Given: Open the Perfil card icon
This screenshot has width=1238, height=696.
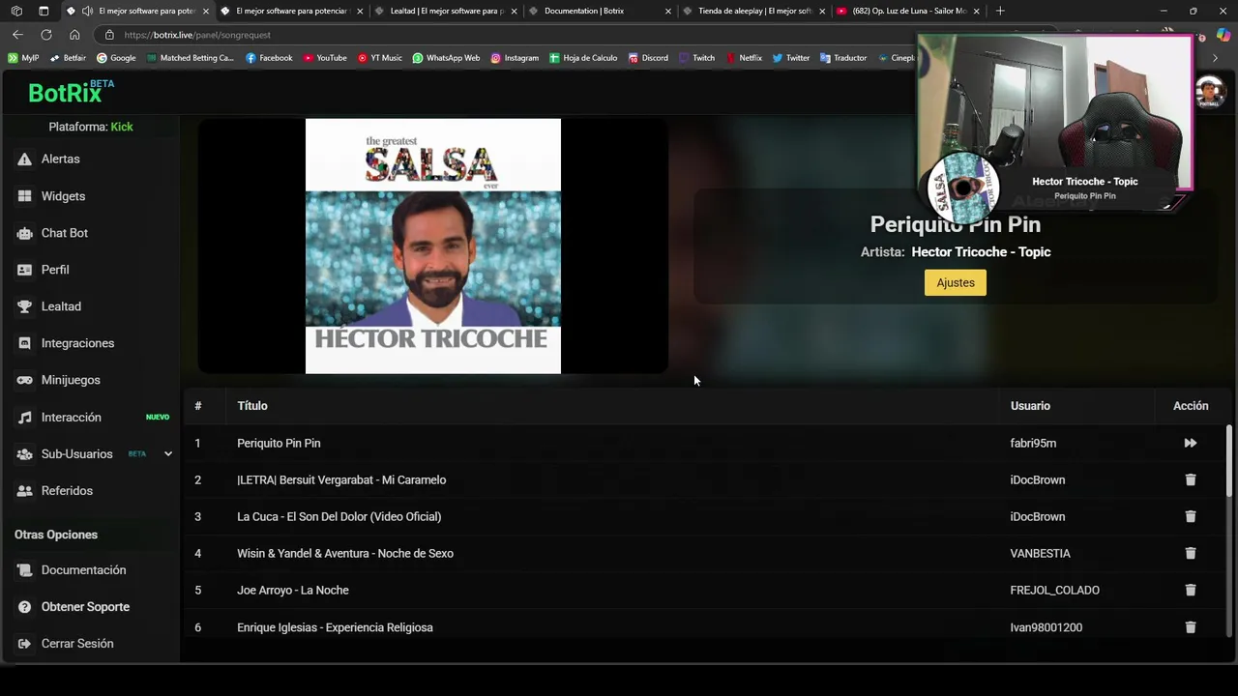Looking at the screenshot, I should tap(24, 270).
